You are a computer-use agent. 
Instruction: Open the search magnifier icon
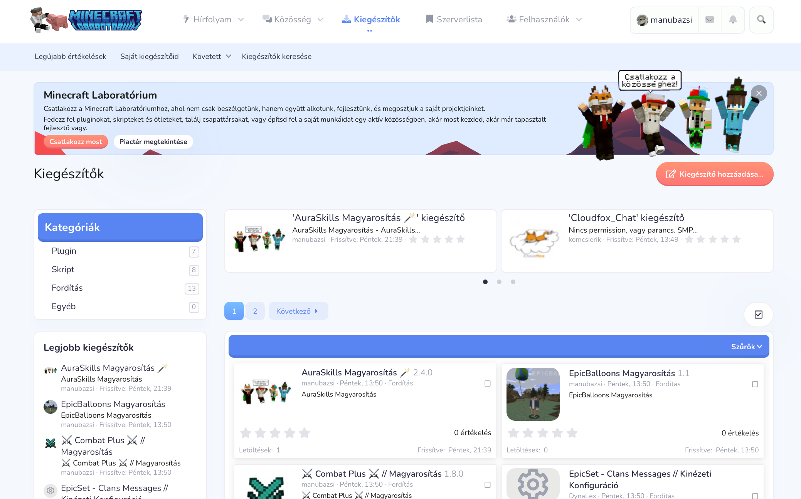tap(761, 20)
